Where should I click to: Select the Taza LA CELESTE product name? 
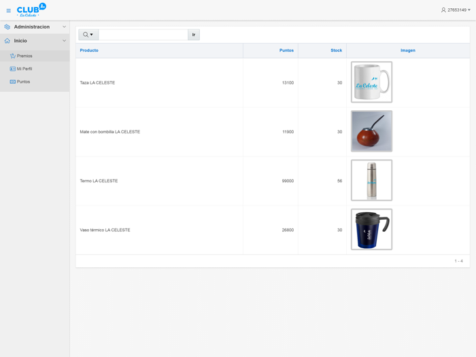coord(97,82)
